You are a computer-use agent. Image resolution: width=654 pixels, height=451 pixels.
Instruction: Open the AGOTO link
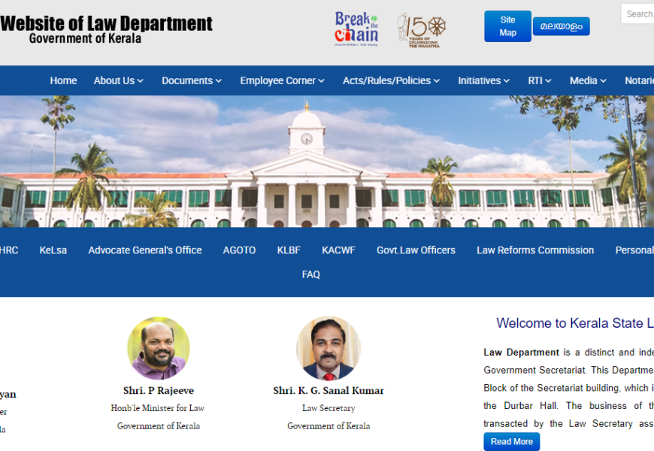pos(239,250)
